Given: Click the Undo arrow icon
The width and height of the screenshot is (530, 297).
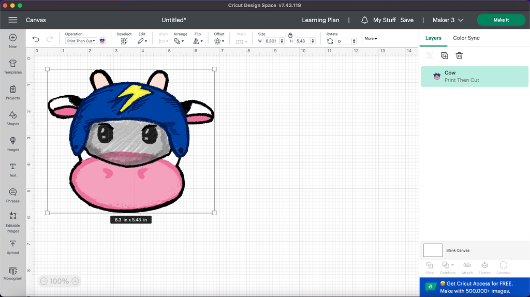Looking at the screenshot, I should pos(36,39).
